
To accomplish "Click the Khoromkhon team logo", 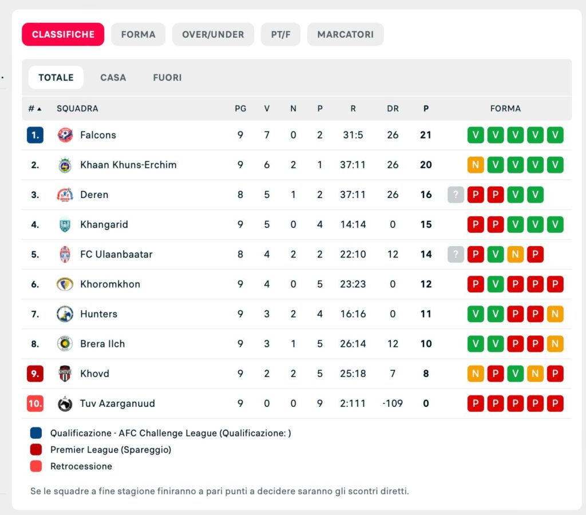I will (65, 284).
